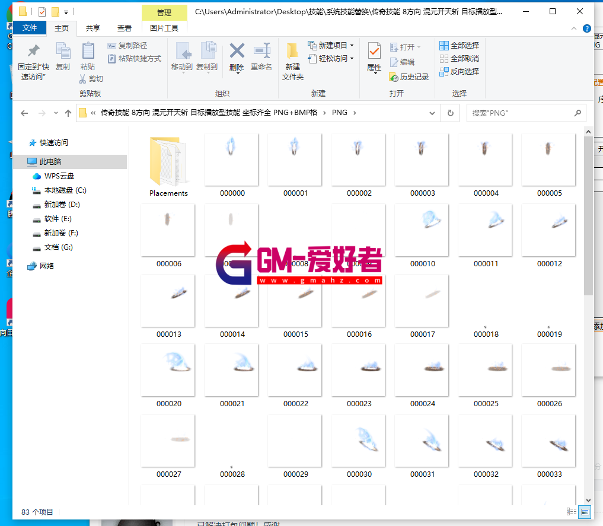This screenshot has height=526, width=603.
Task: Click Select all (全部选择)
Action: [459, 46]
